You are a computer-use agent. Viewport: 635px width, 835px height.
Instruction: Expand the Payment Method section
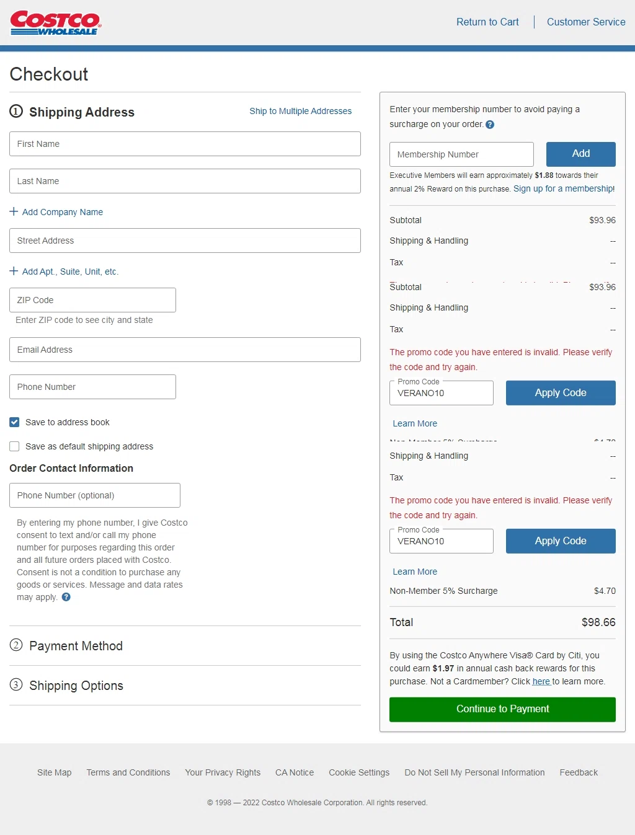pos(76,646)
